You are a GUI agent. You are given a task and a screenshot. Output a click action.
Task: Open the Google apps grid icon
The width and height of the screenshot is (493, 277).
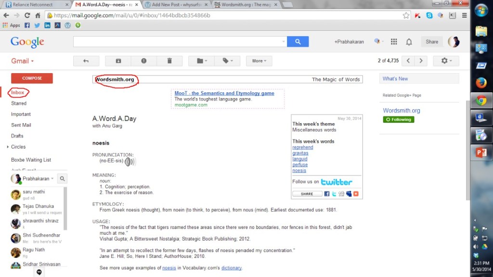point(394,42)
